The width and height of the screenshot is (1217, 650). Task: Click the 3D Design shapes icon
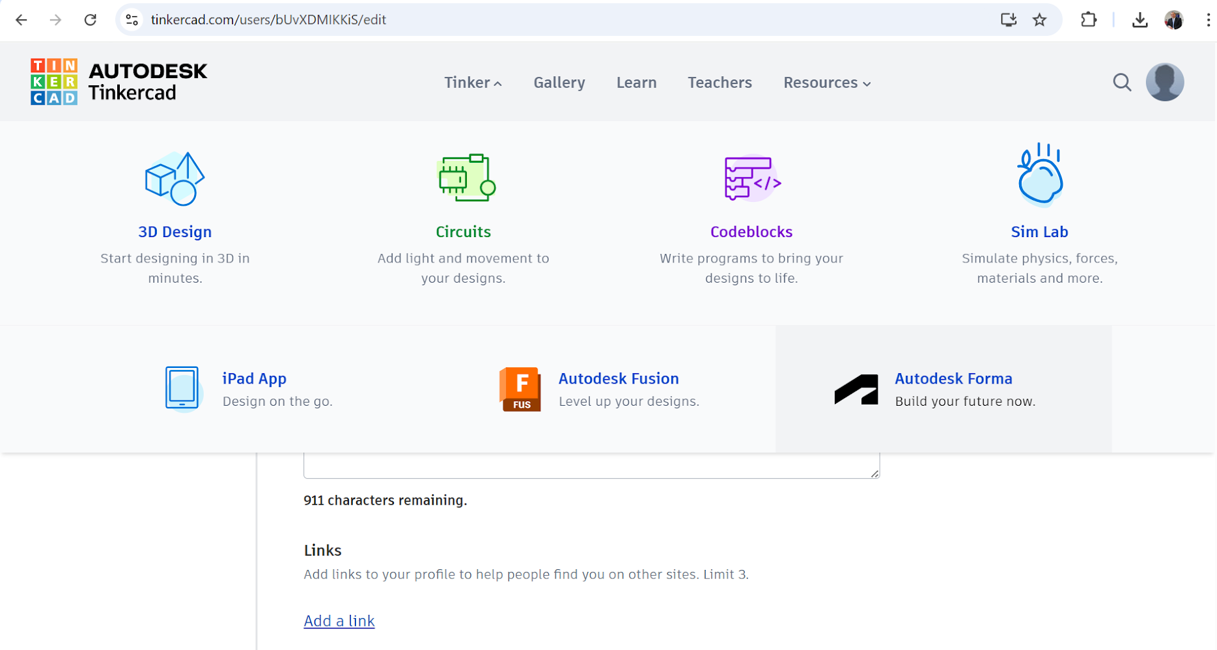click(175, 178)
